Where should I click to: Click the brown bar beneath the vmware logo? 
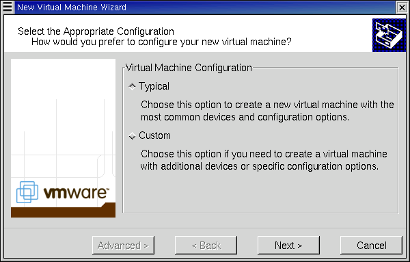coord(63,212)
